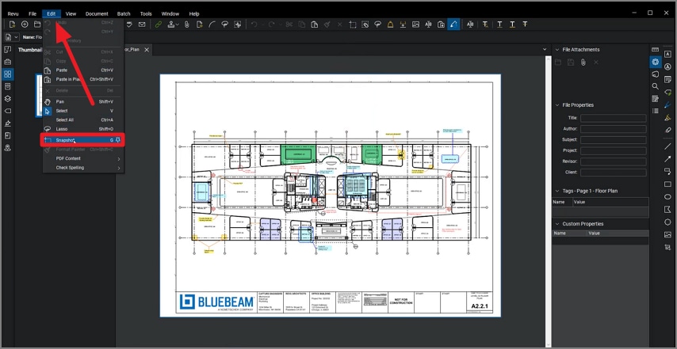Collapse the File Attachments section
This screenshot has height=349, width=677.
pyautogui.click(x=557, y=50)
